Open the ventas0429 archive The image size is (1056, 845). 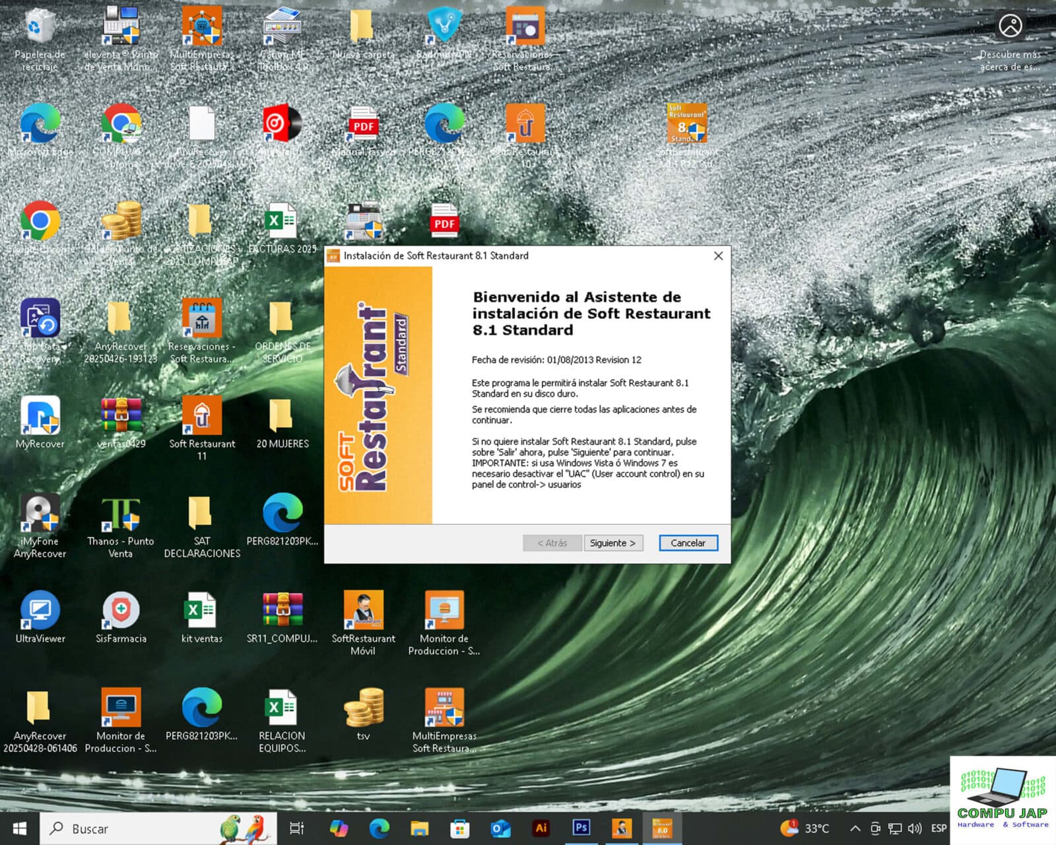click(x=121, y=417)
